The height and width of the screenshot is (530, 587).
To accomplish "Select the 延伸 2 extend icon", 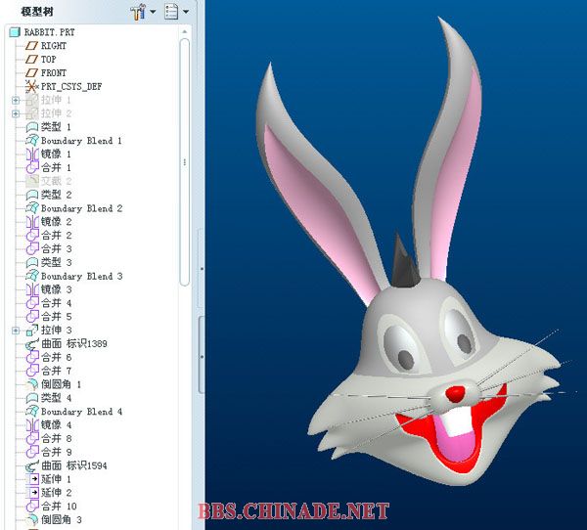I will pos(33,493).
